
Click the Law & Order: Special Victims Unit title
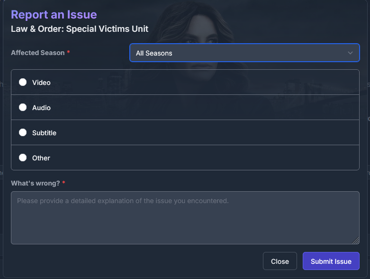(x=80, y=29)
